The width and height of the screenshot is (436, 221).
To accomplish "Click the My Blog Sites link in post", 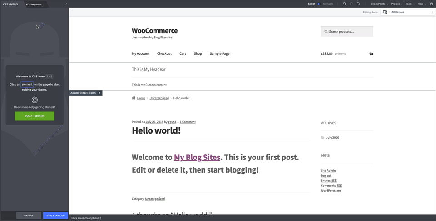I will click(197, 157).
